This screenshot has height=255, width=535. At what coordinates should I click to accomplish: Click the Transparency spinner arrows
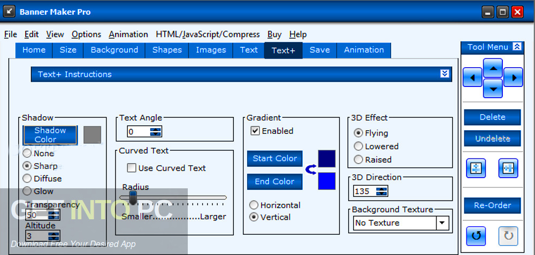click(x=54, y=215)
